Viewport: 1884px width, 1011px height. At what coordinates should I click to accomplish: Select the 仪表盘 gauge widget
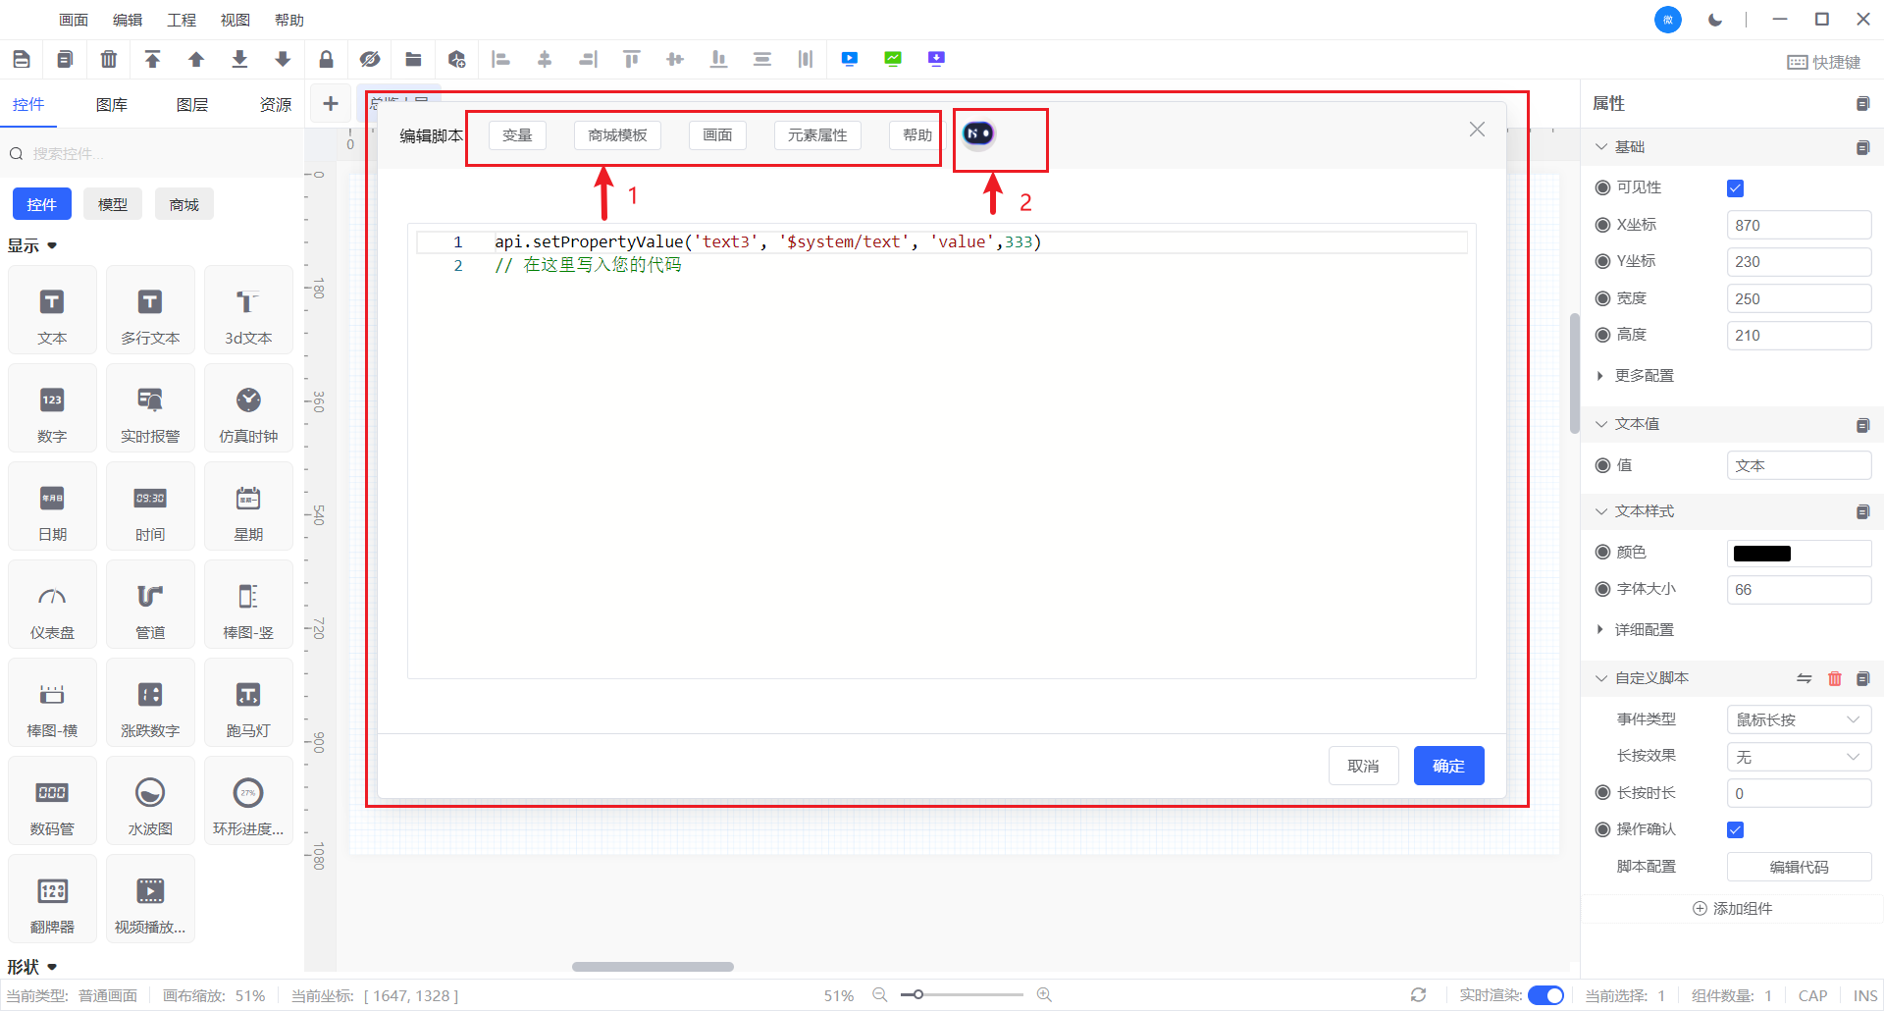point(52,606)
